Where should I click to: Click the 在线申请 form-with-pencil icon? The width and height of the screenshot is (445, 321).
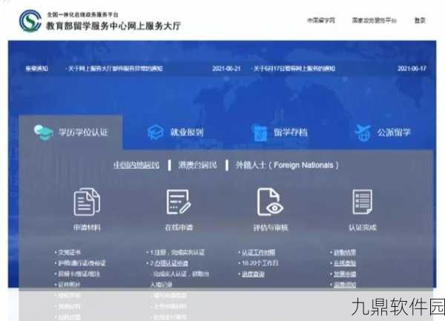coord(178,202)
